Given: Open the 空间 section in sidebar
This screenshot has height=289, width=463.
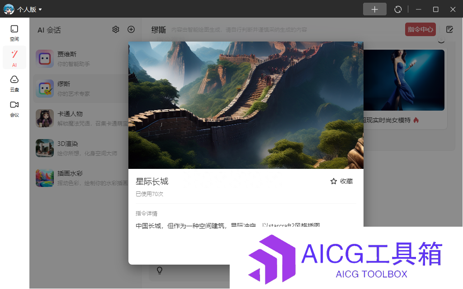Looking at the screenshot, I should [x=14, y=33].
